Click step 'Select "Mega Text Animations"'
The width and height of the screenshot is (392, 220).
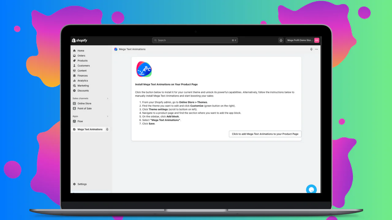162,120
